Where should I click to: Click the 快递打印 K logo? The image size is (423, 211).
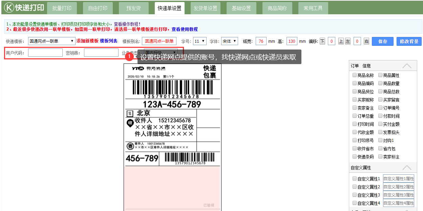(x=24, y=8)
